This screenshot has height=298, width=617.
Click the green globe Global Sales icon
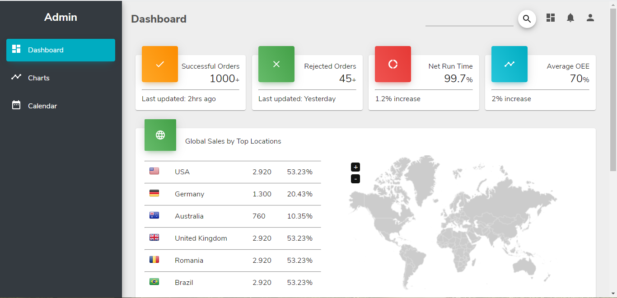click(x=160, y=135)
